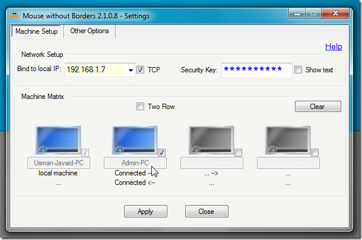The height and width of the screenshot is (240, 362).
Task: Click the Apply button
Action: [145, 212]
